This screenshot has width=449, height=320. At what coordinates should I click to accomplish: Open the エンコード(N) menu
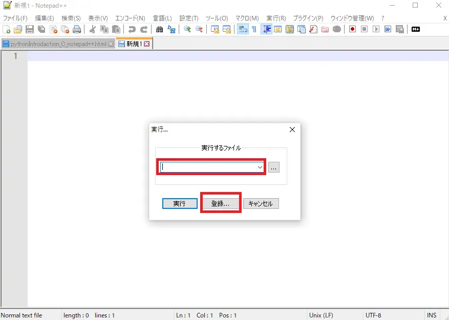130,18
